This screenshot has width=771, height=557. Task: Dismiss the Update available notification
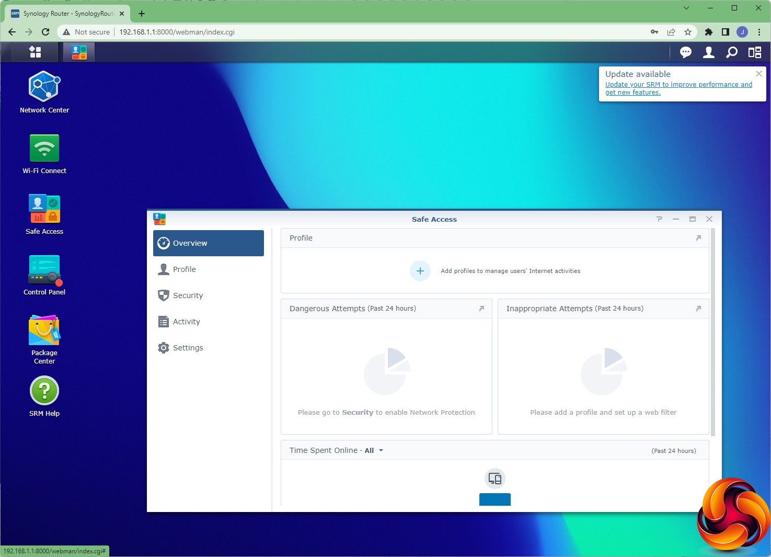point(759,74)
